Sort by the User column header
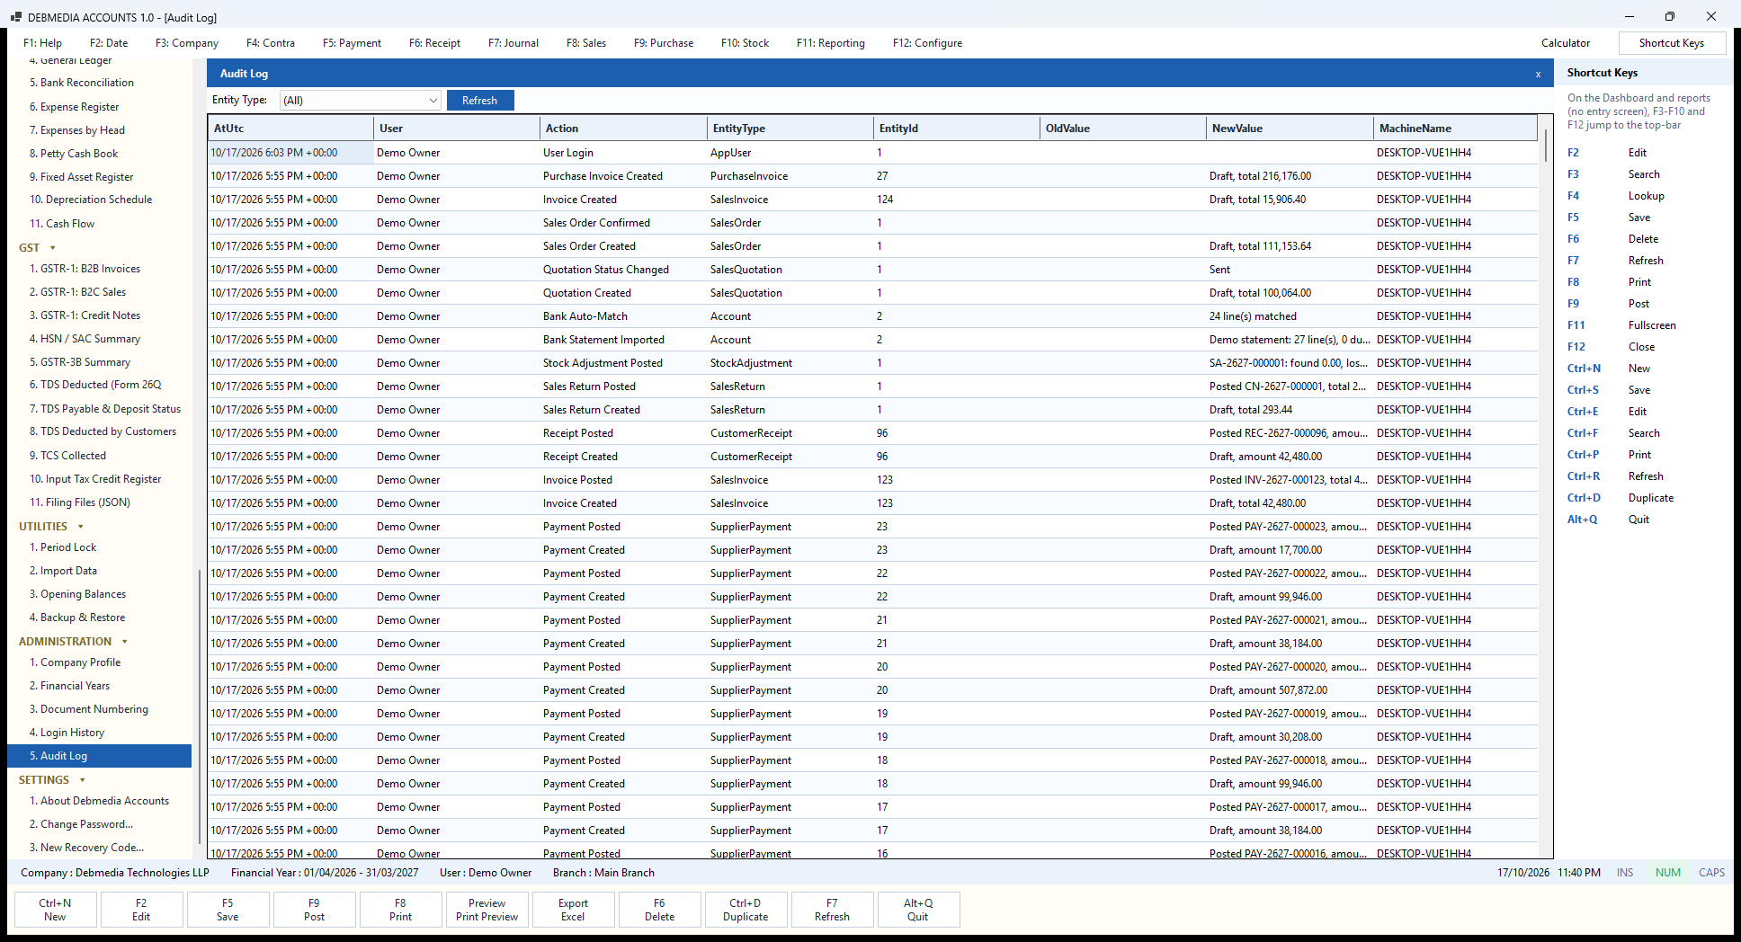This screenshot has height=942, width=1741. click(457, 129)
